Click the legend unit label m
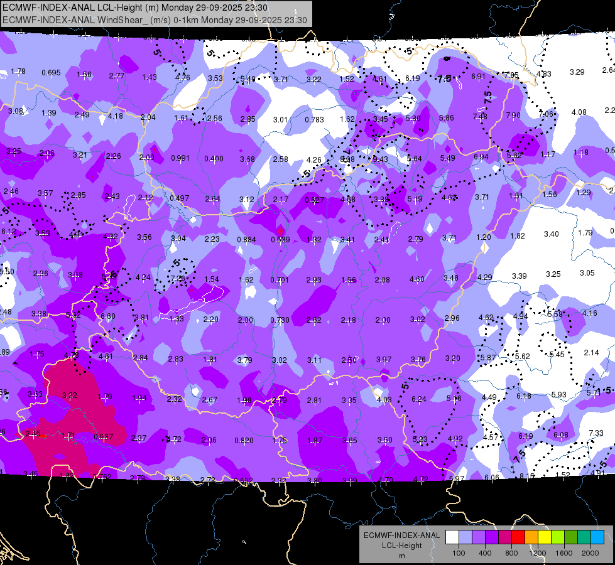 [401, 556]
